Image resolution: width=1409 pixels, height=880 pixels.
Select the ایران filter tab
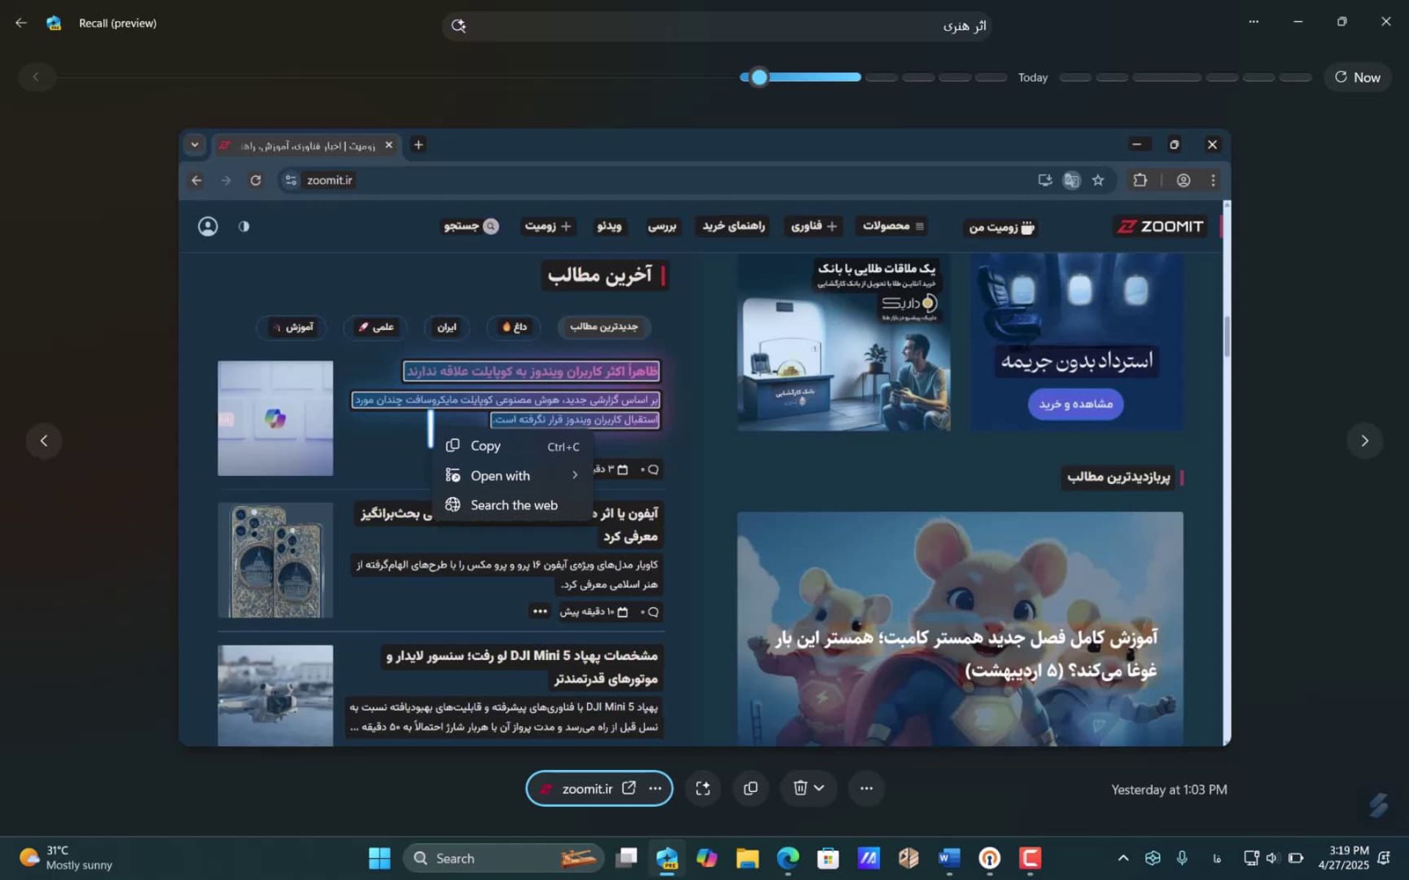[447, 326]
